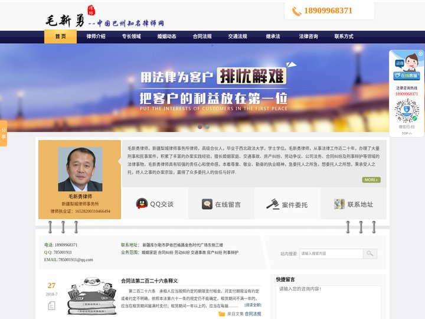Click the search magnifier button

coord(370,253)
